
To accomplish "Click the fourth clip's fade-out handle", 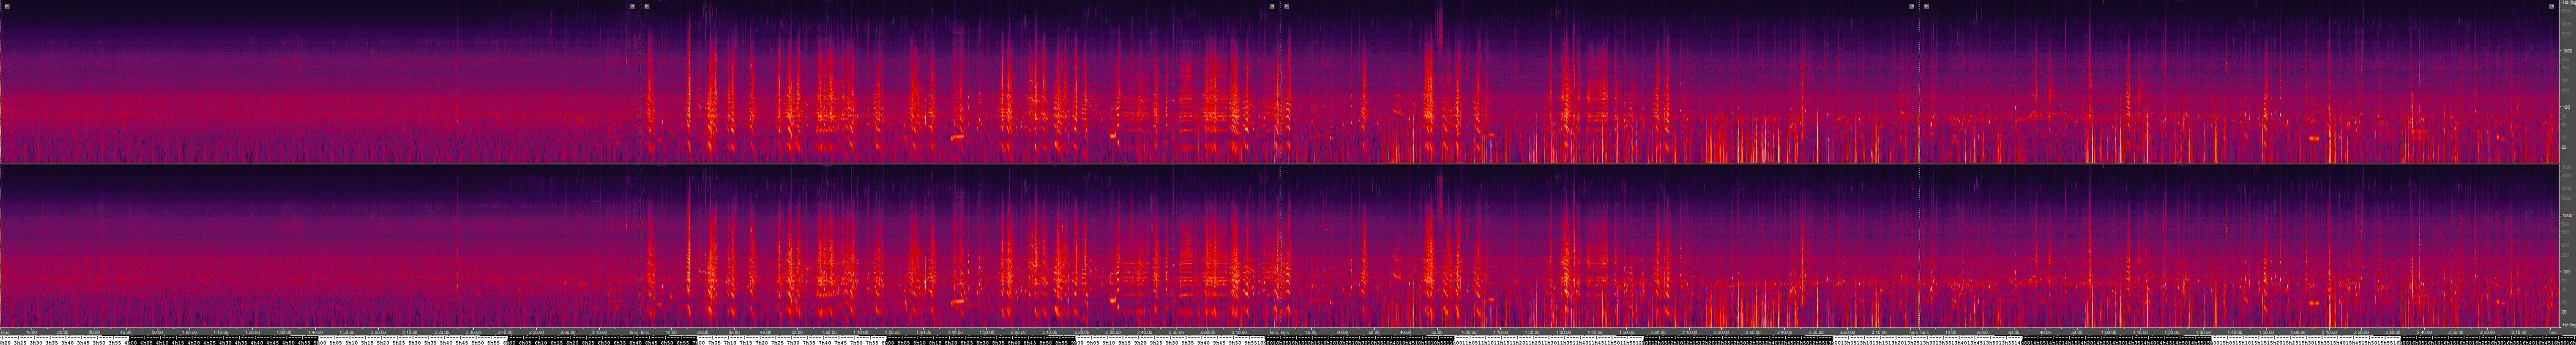I will 2551,6.
